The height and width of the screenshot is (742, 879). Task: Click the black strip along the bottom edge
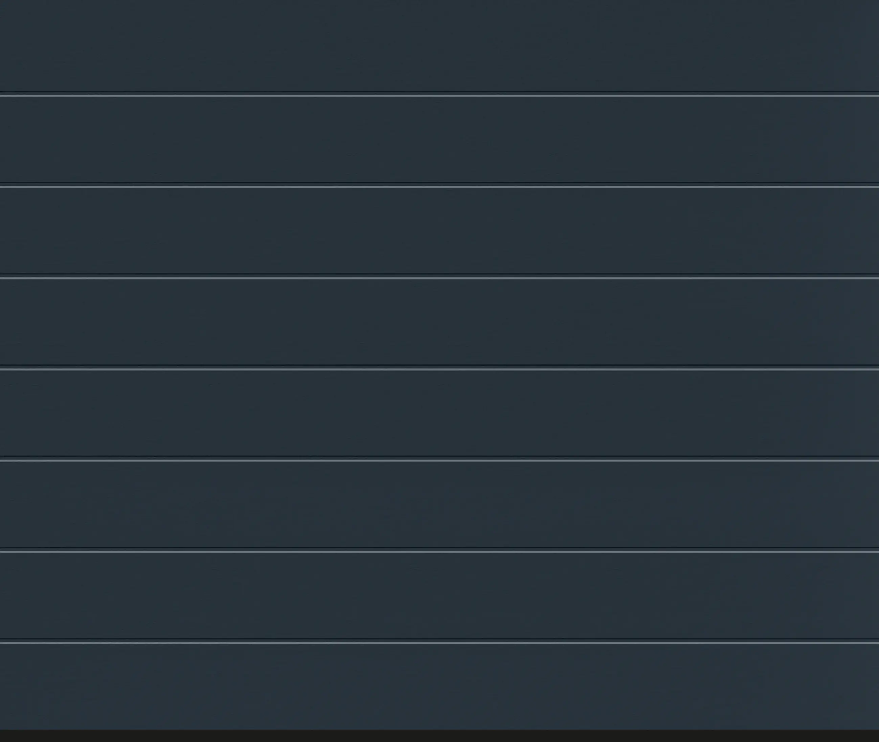tap(439, 736)
